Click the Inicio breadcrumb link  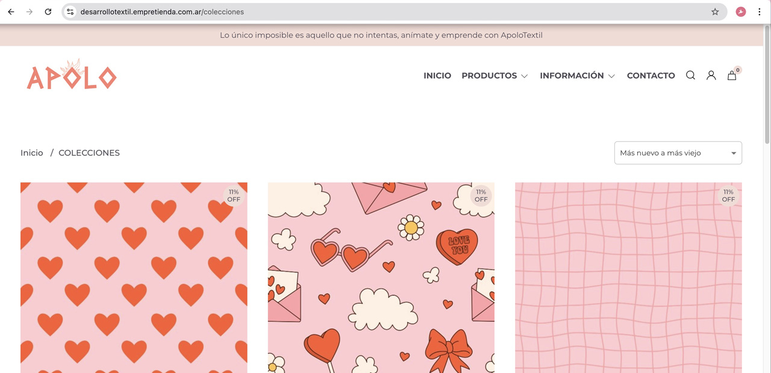click(32, 153)
